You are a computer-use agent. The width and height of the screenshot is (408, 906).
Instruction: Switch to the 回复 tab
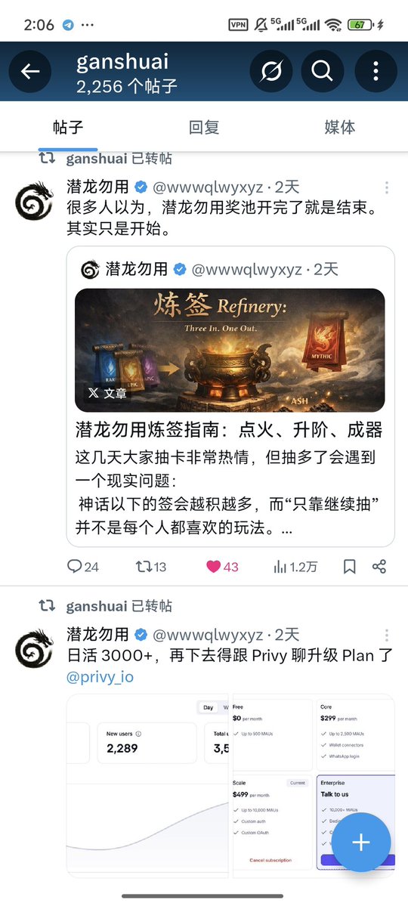coord(204,127)
